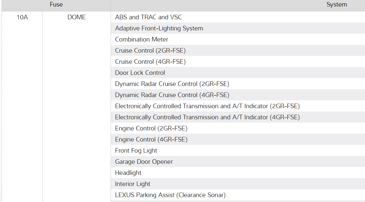
Task: Select the DOME fuse name cell
Action: click(77, 17)
